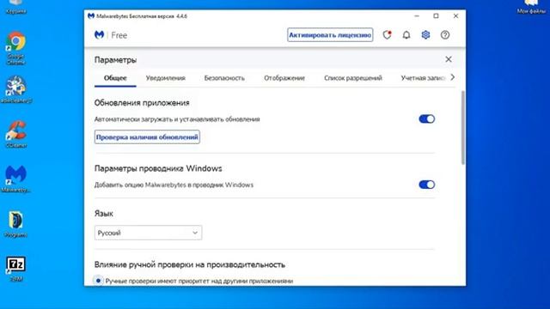Open the Язык language dropdown

[148, 233]
